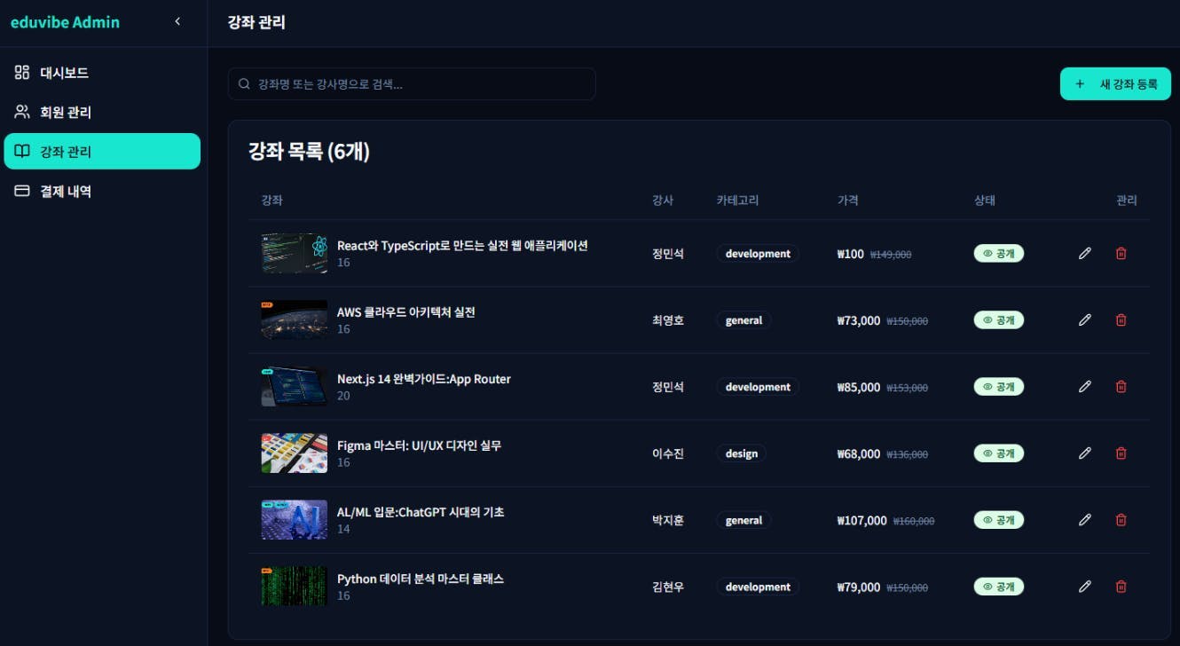
Task: Open the Figma 마스터 course thumbnail
Action: [x=295, y=453]
